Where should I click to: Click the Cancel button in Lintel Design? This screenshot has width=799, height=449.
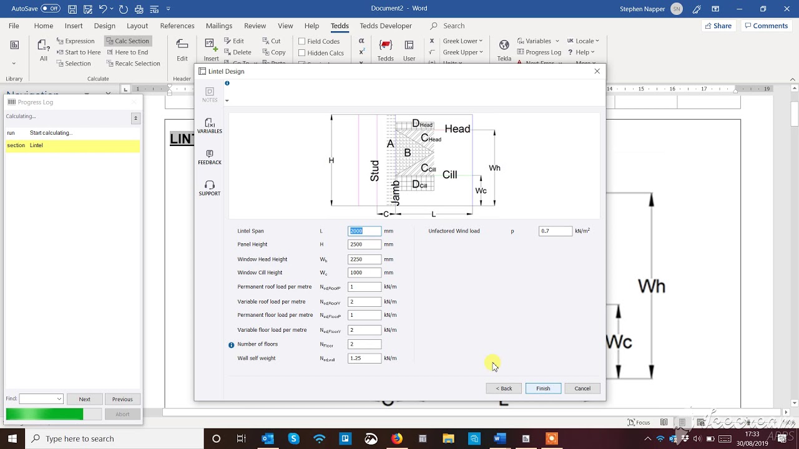coord(582,389)
